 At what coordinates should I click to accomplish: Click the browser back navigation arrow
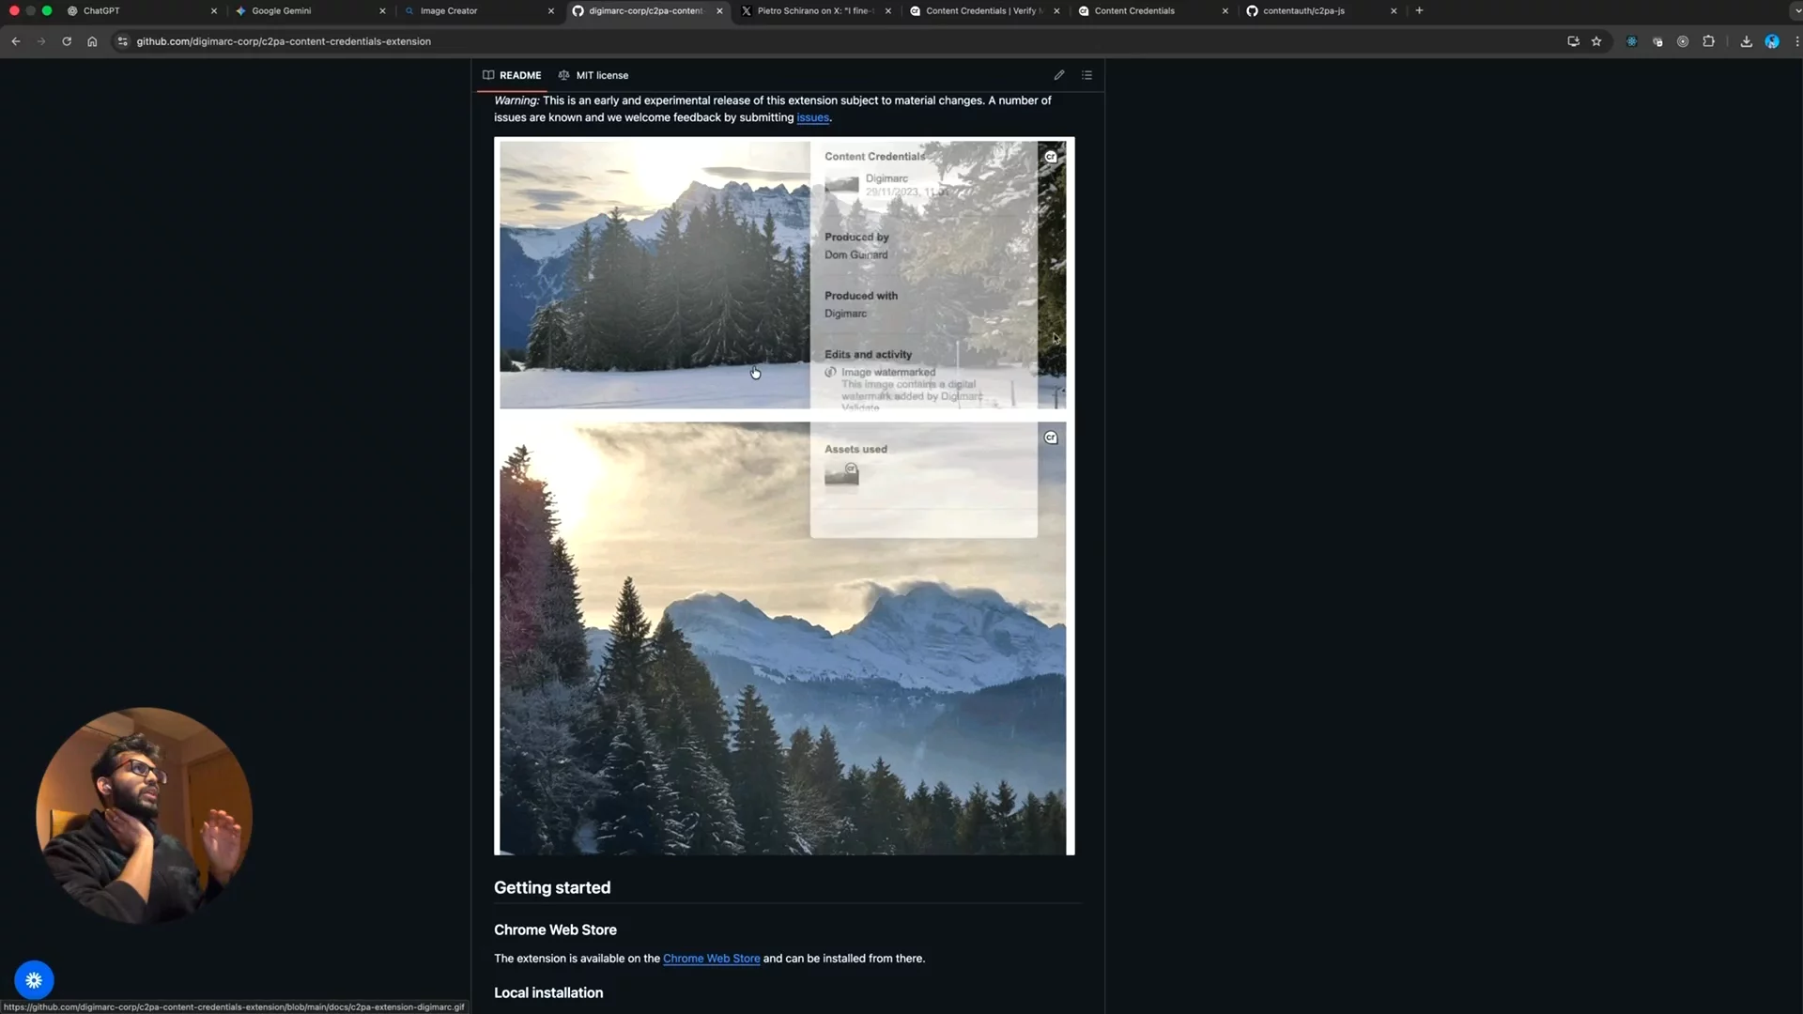point(15,41)
